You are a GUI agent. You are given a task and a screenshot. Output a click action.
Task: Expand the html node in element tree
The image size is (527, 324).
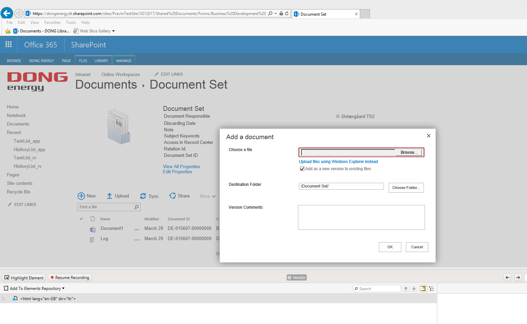(x=4, y=298)
